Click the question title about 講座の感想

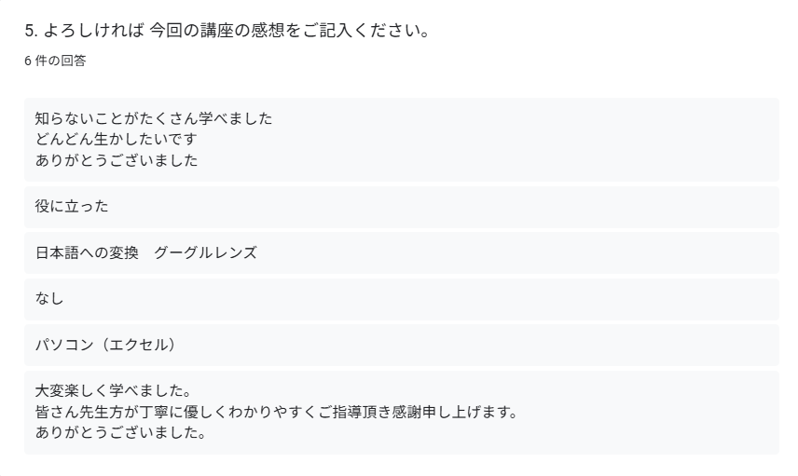click(227, 32)
